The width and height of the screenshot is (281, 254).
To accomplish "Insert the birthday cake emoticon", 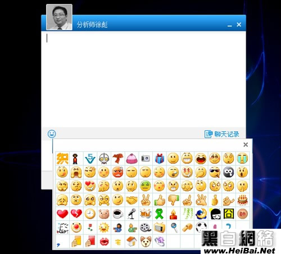I will point(243,200).
